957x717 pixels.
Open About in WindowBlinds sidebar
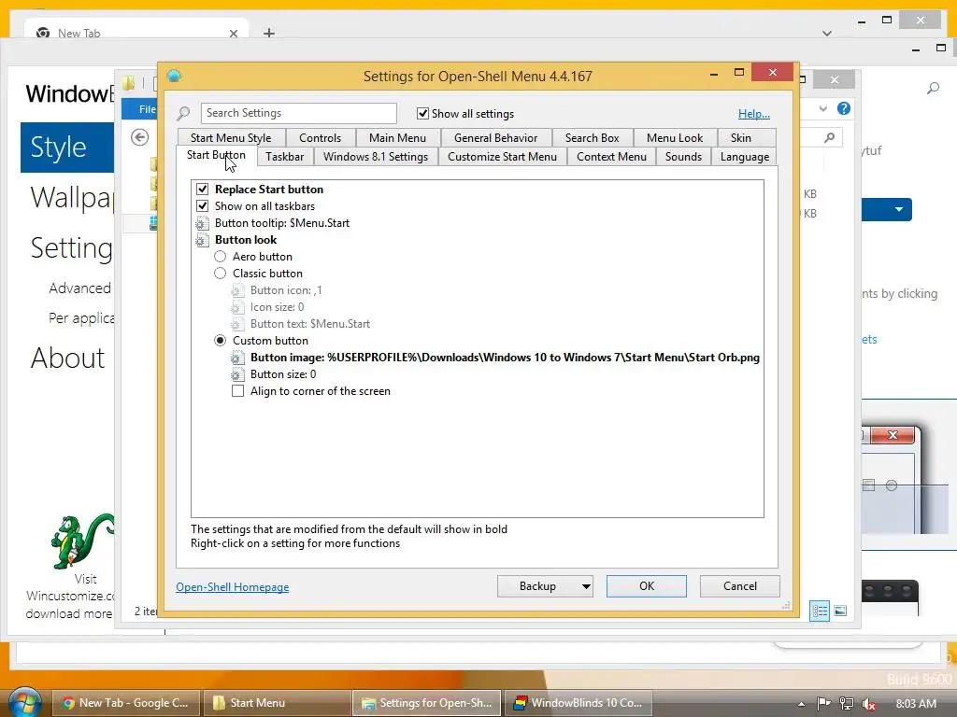click(x=67, y=358)
